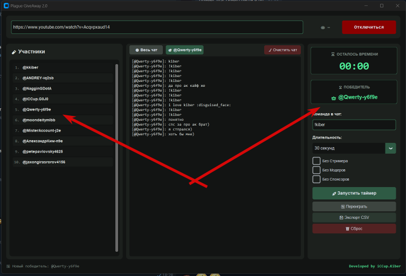
Task: Select participant @kkiber in the list
Action: [x=63, y=67]
